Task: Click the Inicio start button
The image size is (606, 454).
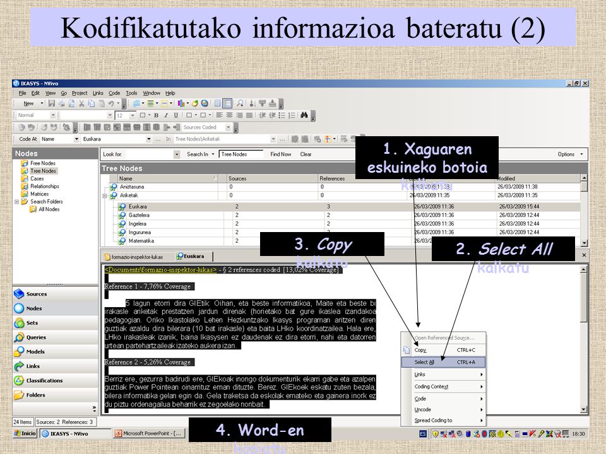Action: click(25, 434)
